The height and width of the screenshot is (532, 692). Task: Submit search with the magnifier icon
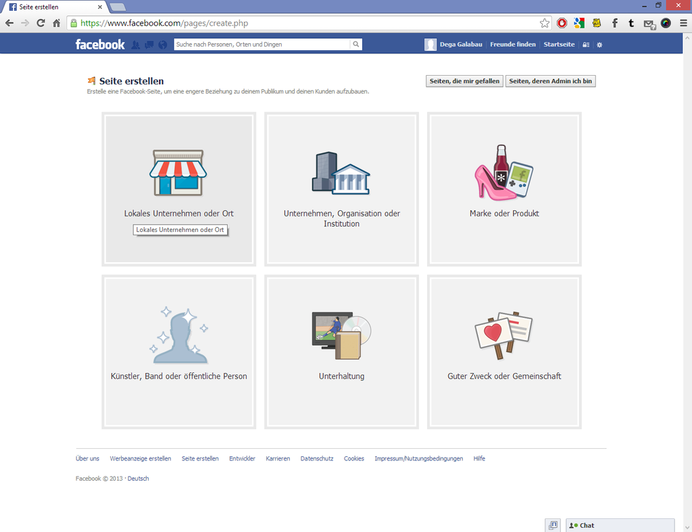(x=355, y=44)
